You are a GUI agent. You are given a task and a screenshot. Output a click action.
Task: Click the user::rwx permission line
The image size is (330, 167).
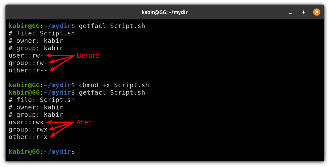pyautogui.click(x=26, y=122)
